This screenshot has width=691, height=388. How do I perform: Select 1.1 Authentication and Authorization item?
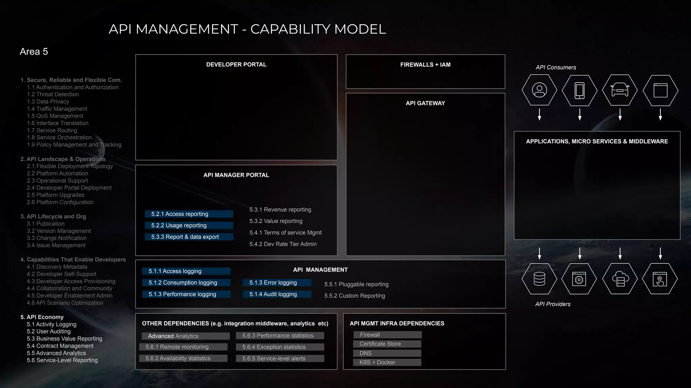tap(73, 87)
